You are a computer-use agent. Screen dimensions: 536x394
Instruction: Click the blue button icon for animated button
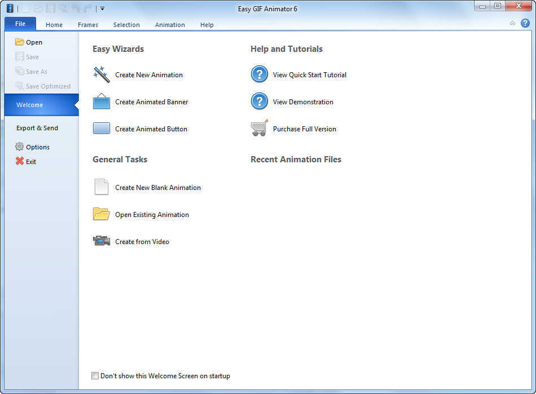[x=102, y=129]
